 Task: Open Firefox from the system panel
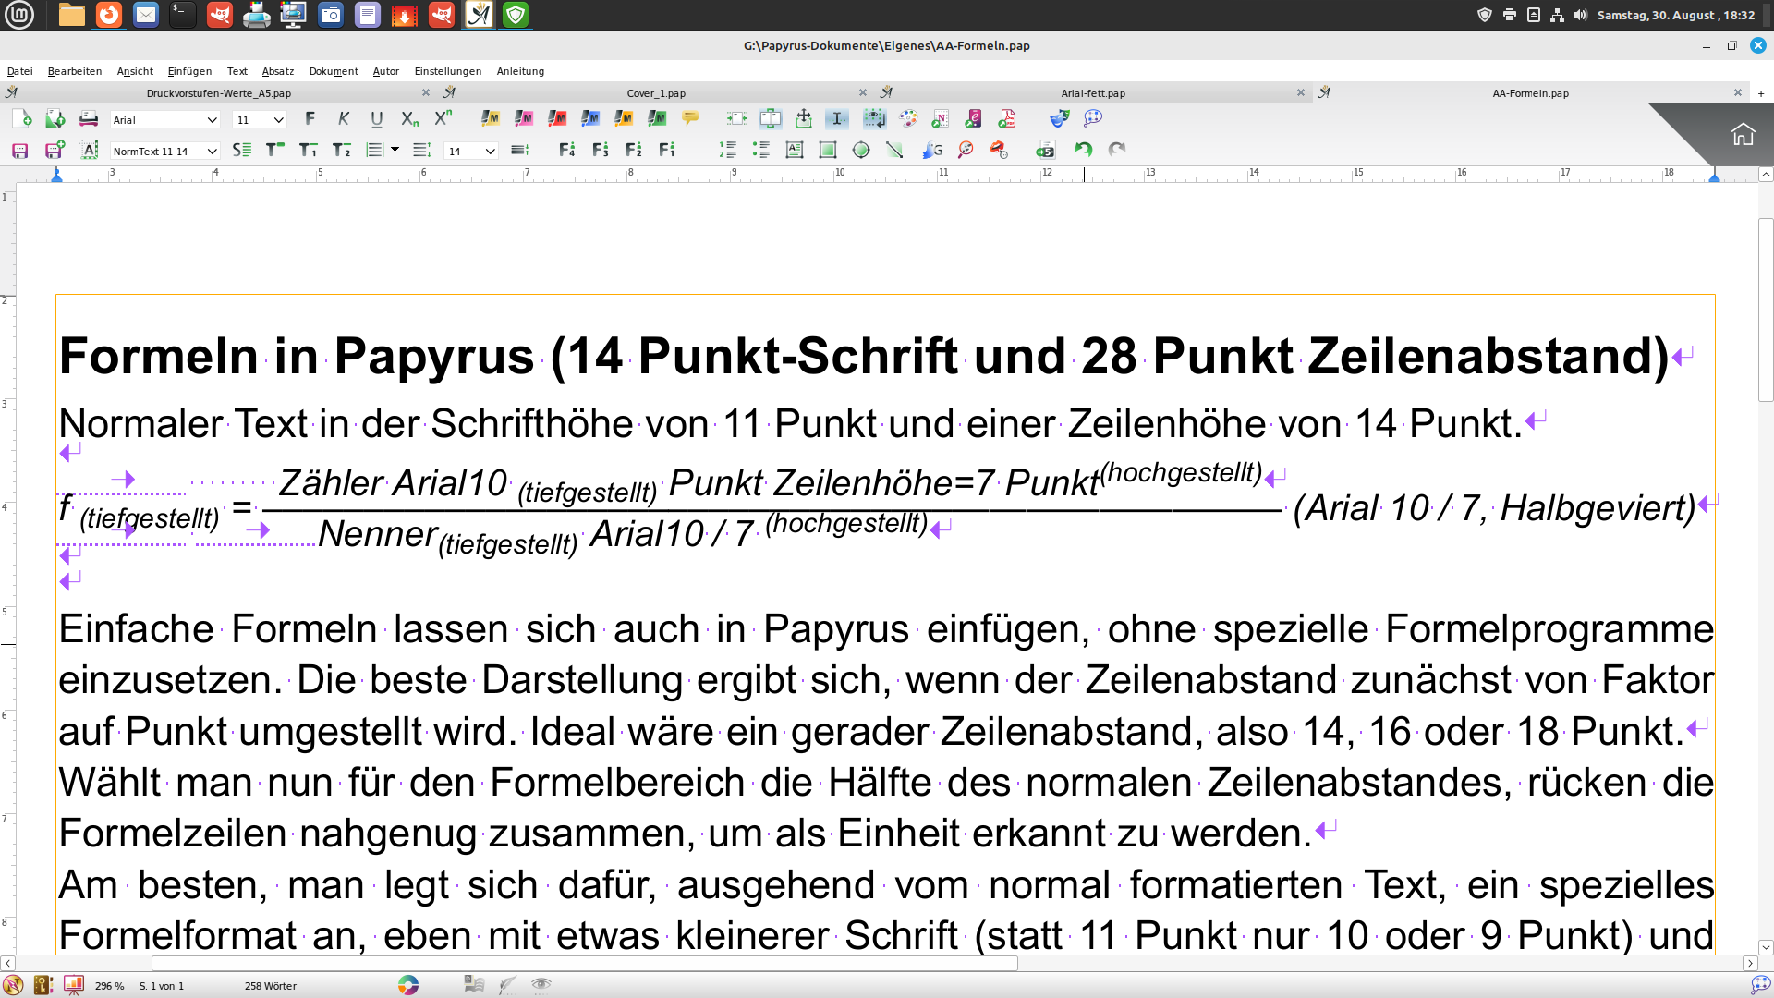click(x=109, y=15)
